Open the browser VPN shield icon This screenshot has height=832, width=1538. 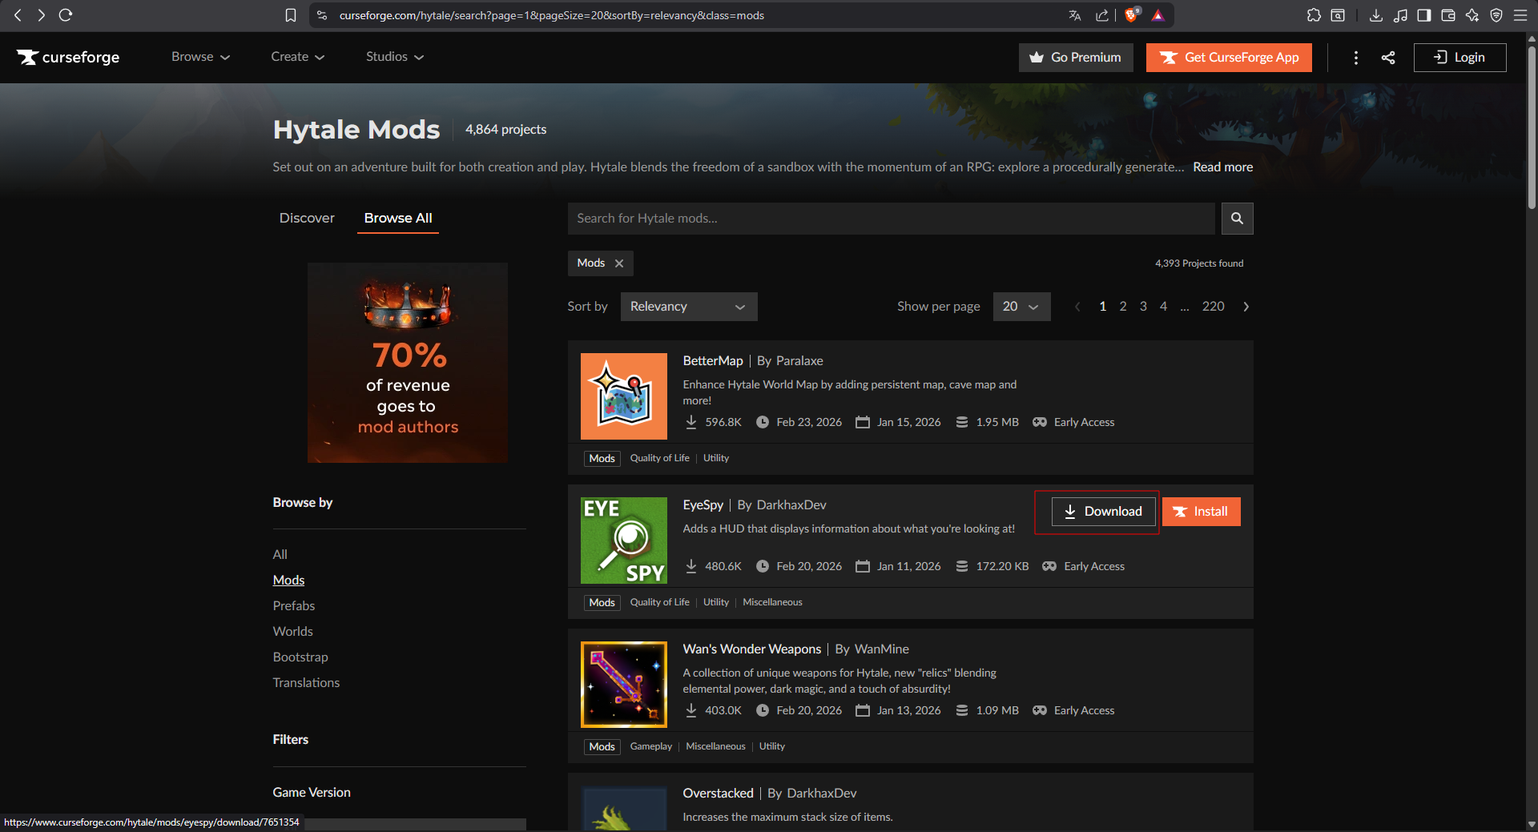click(1496, 15)
